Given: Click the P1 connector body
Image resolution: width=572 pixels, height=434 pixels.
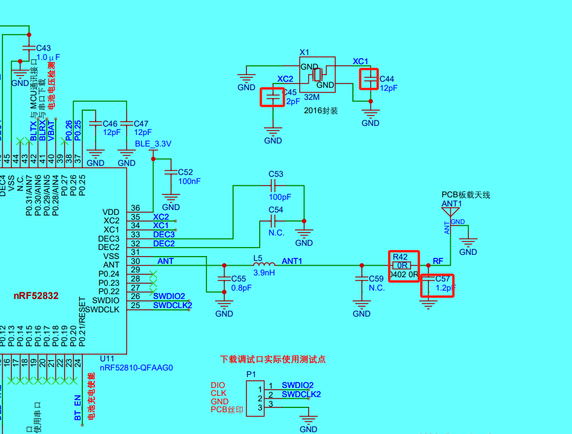Looking at the screenshot, I should (x=255, y=399).
